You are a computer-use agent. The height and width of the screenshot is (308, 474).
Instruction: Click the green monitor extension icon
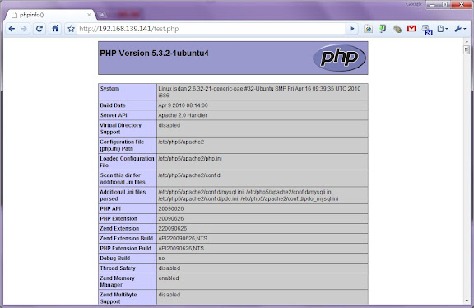coord(383,29)
